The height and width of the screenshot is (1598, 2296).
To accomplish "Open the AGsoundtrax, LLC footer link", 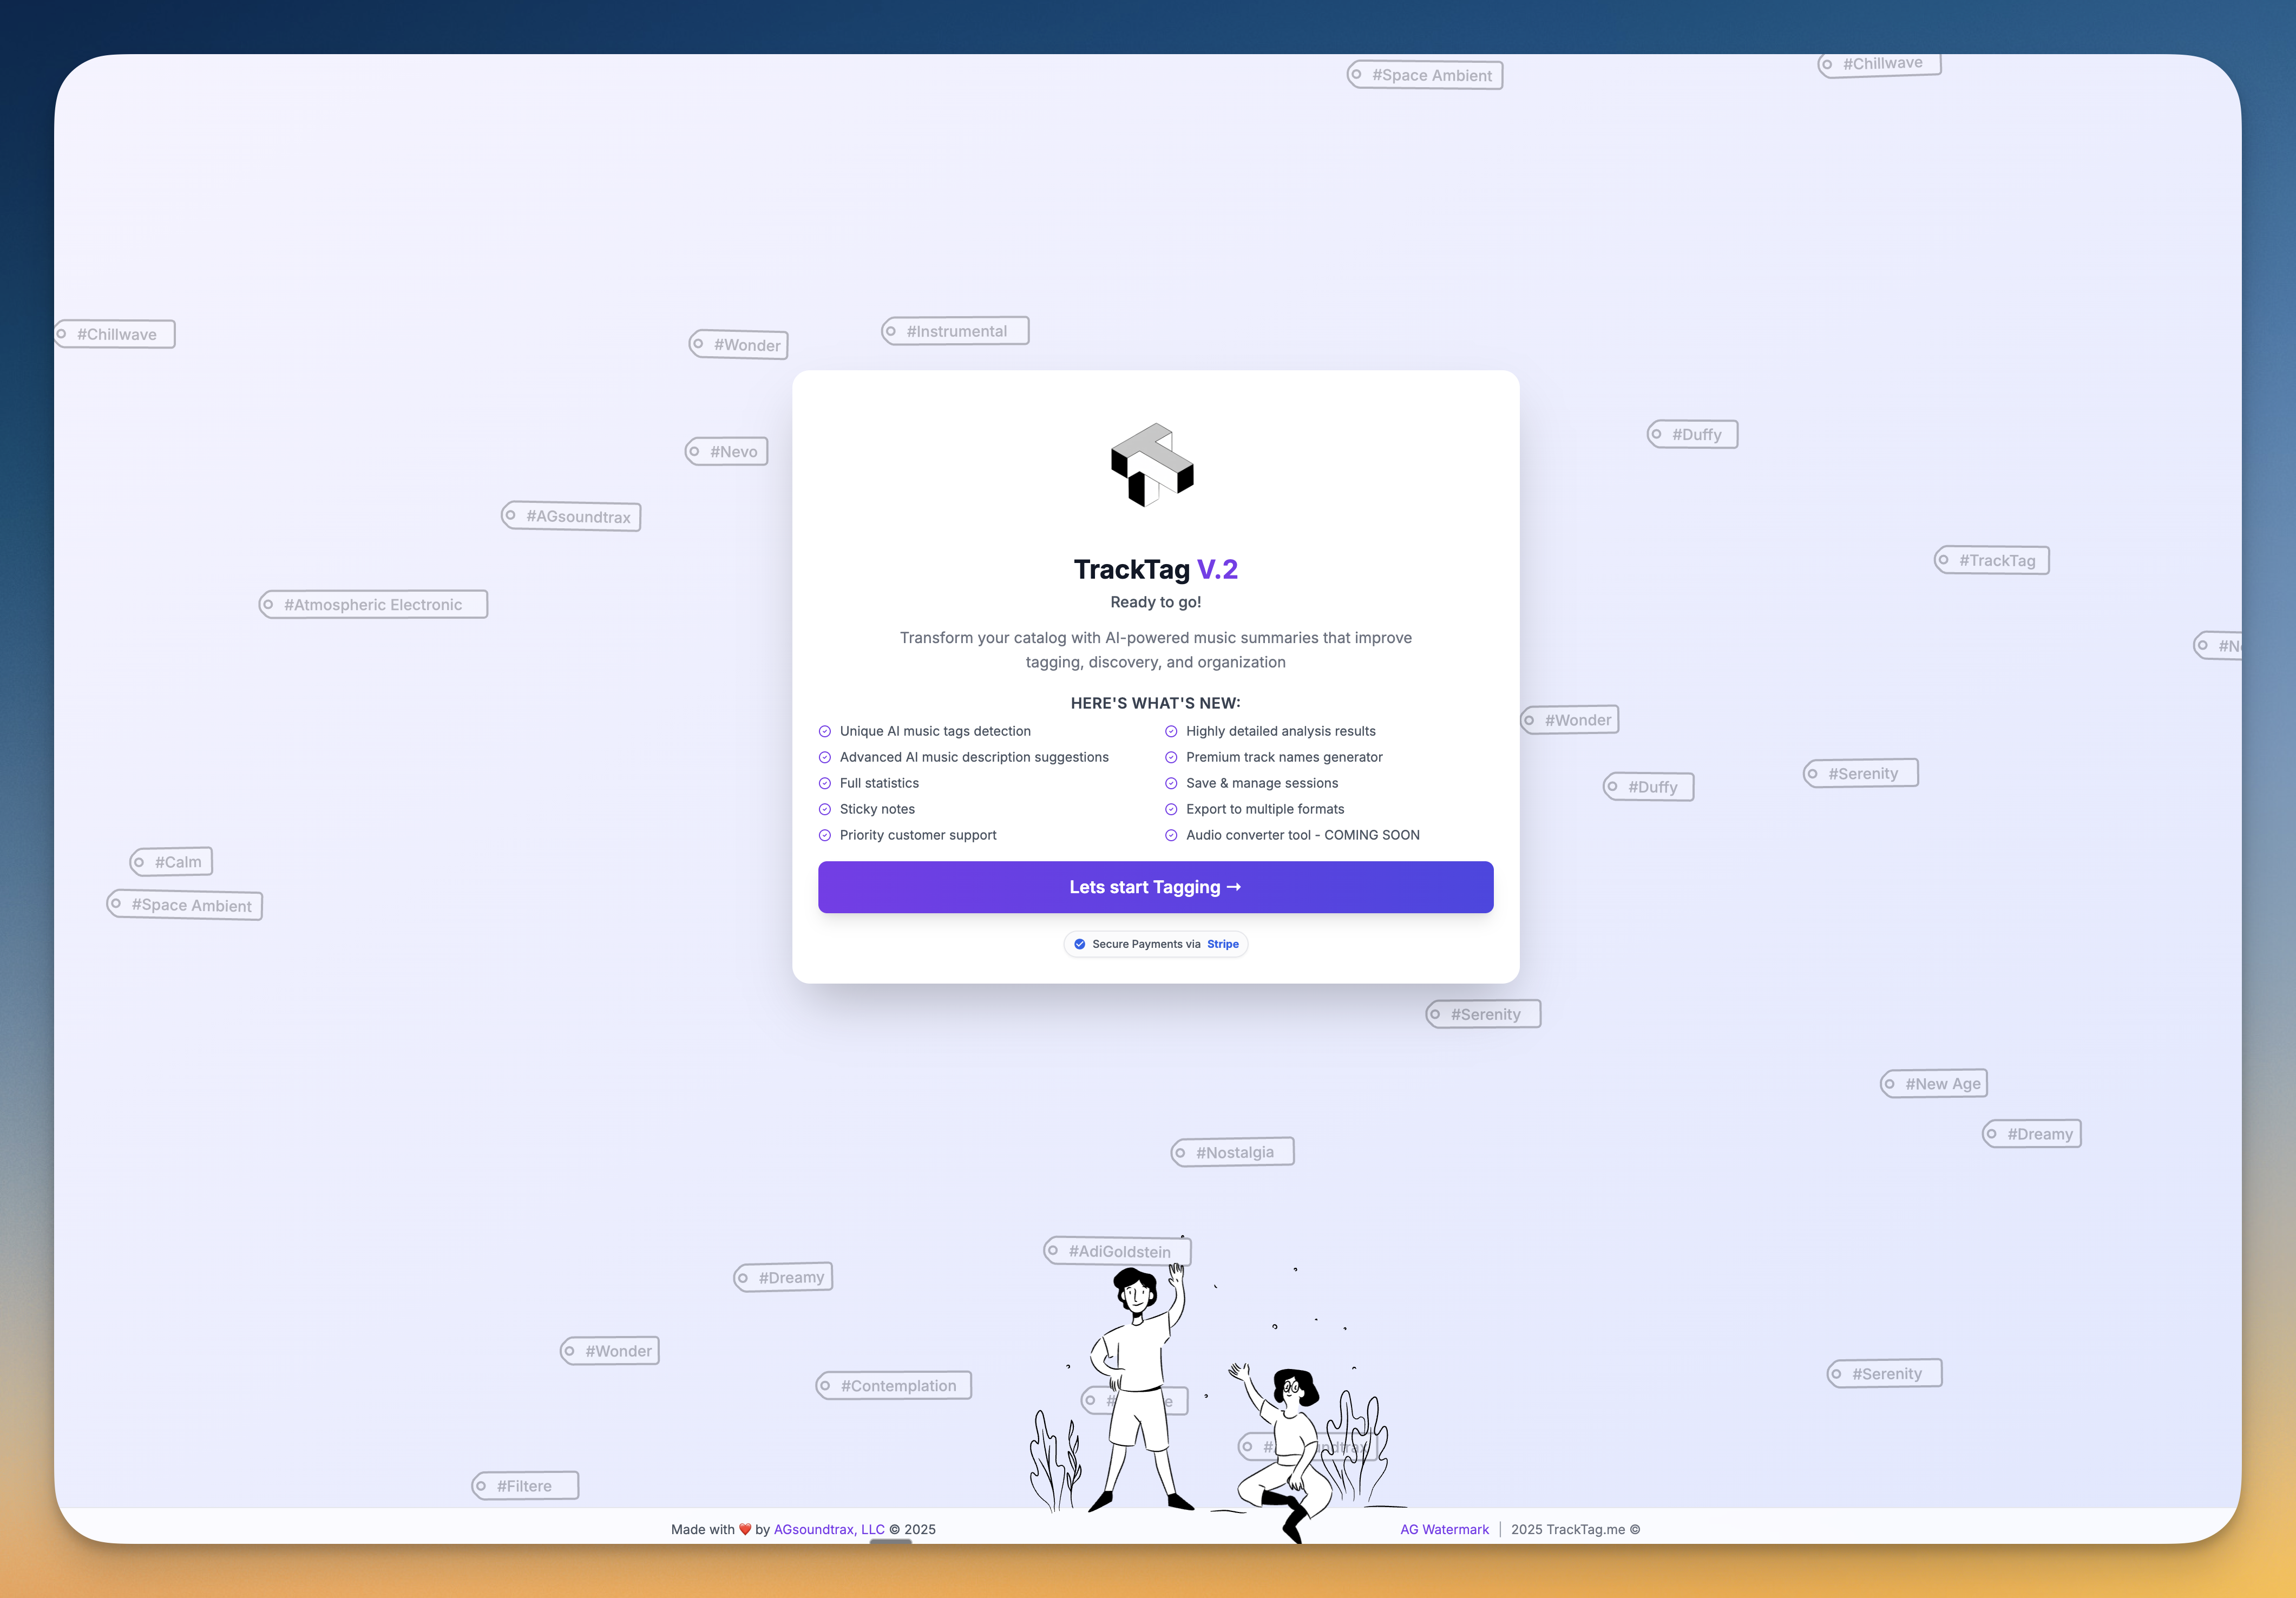I will [x=829, y=1529].
